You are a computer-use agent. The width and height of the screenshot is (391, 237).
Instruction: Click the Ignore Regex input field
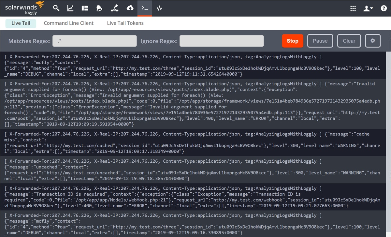[222, 41]
